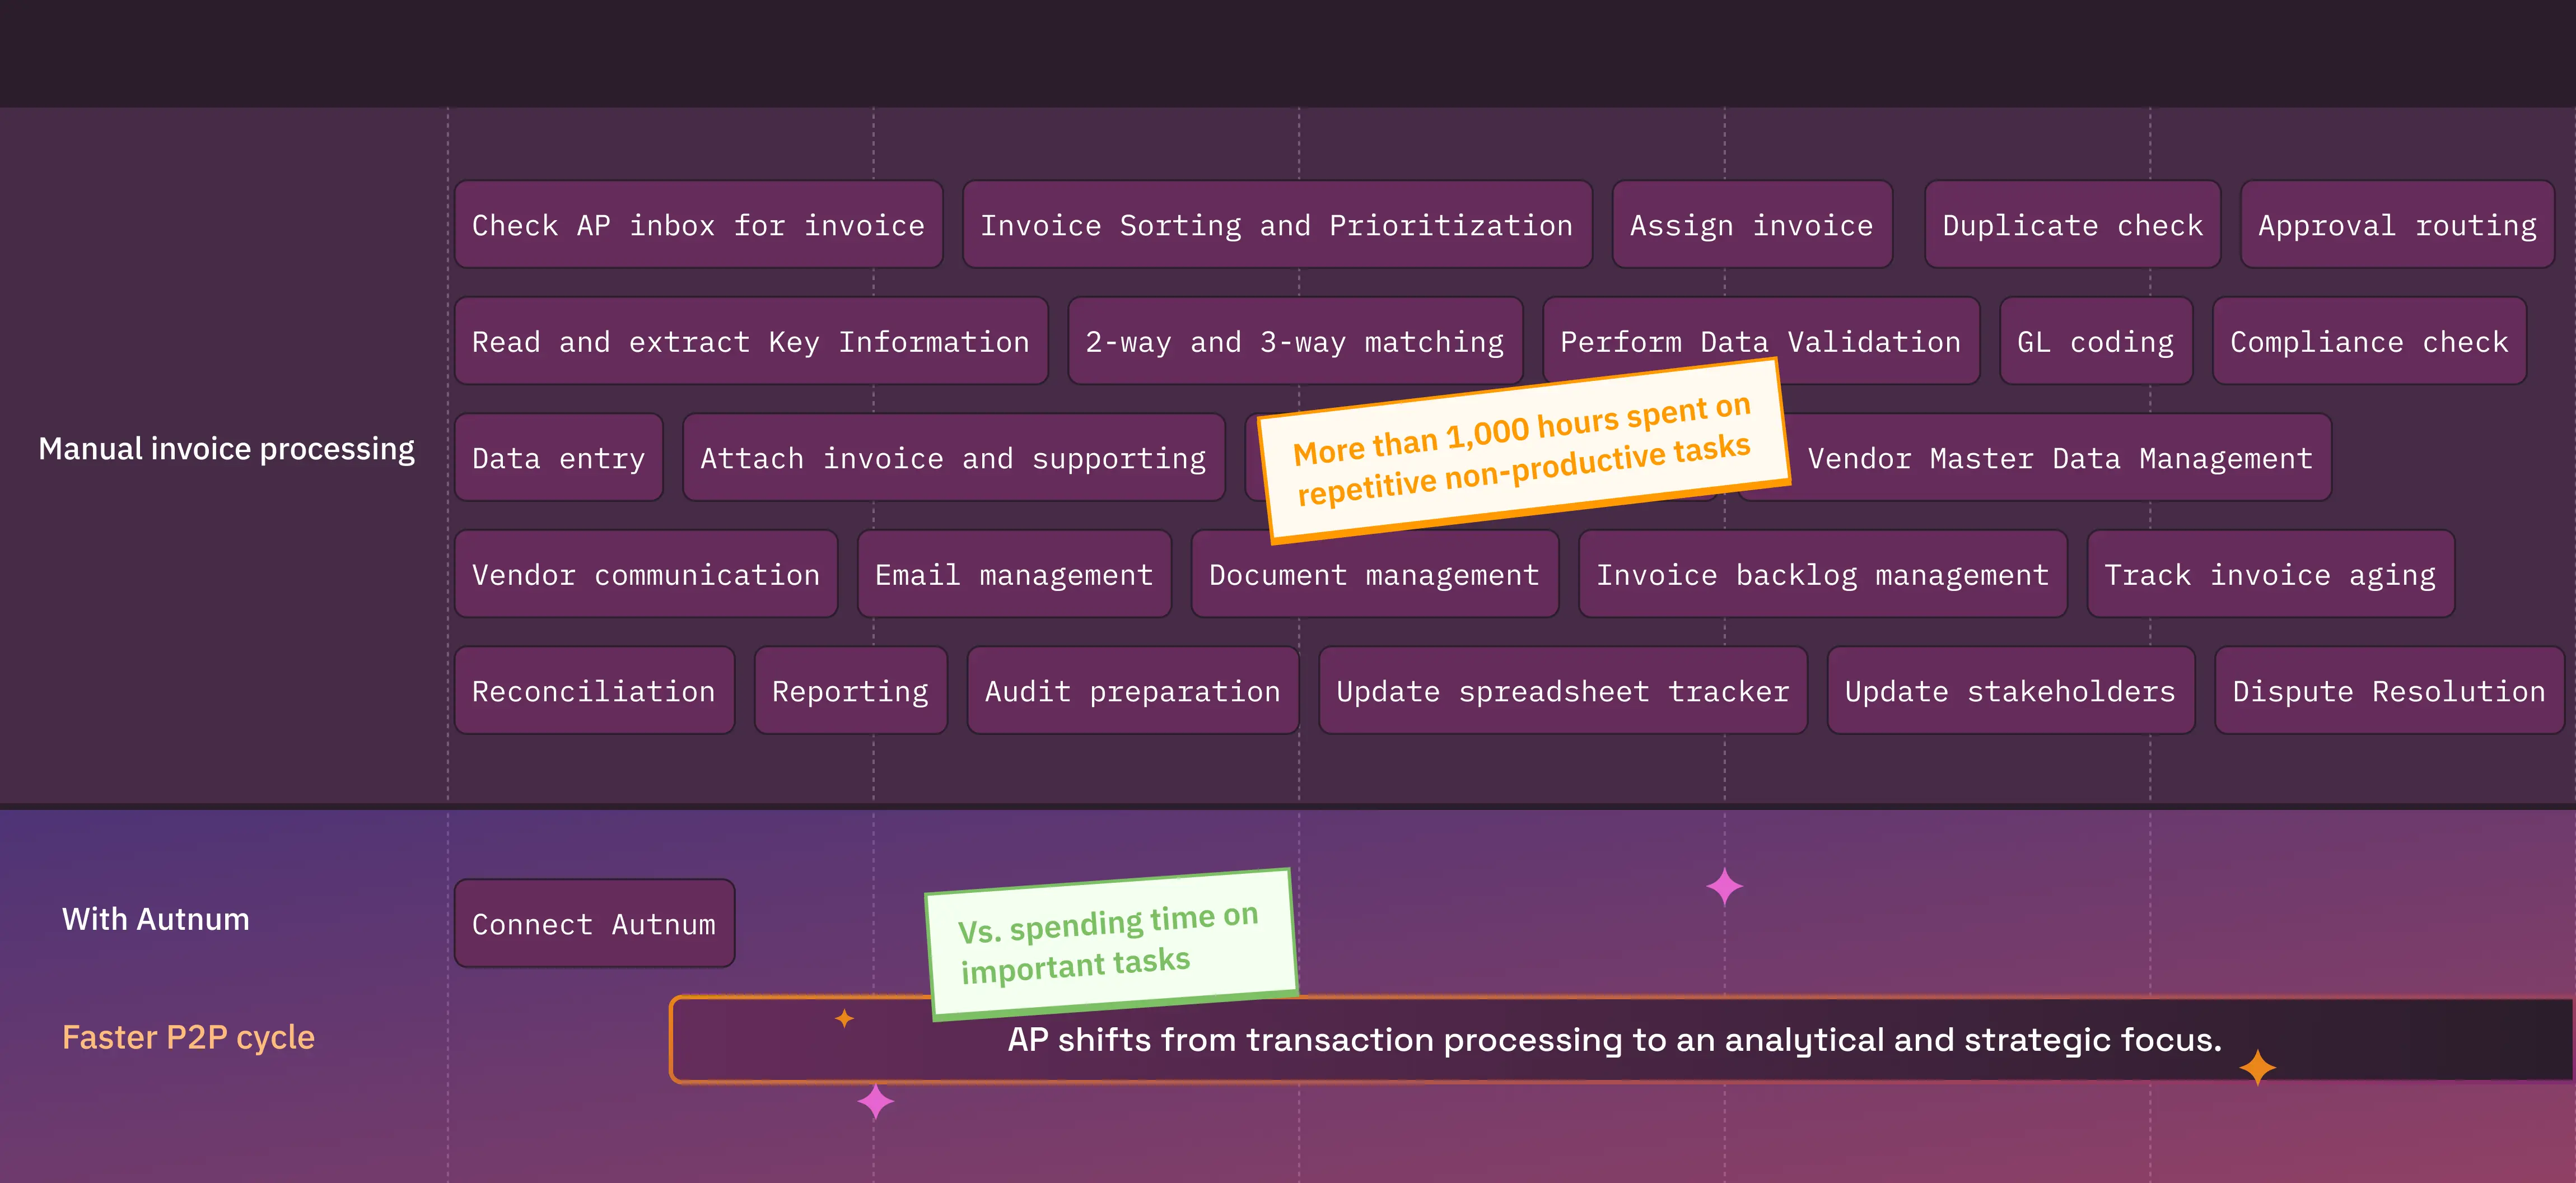Select the 'Reporting' chip

tap(851, 691)
